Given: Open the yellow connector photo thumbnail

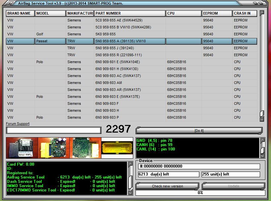Looking at the screenshot, I should [x=117, y=148].
